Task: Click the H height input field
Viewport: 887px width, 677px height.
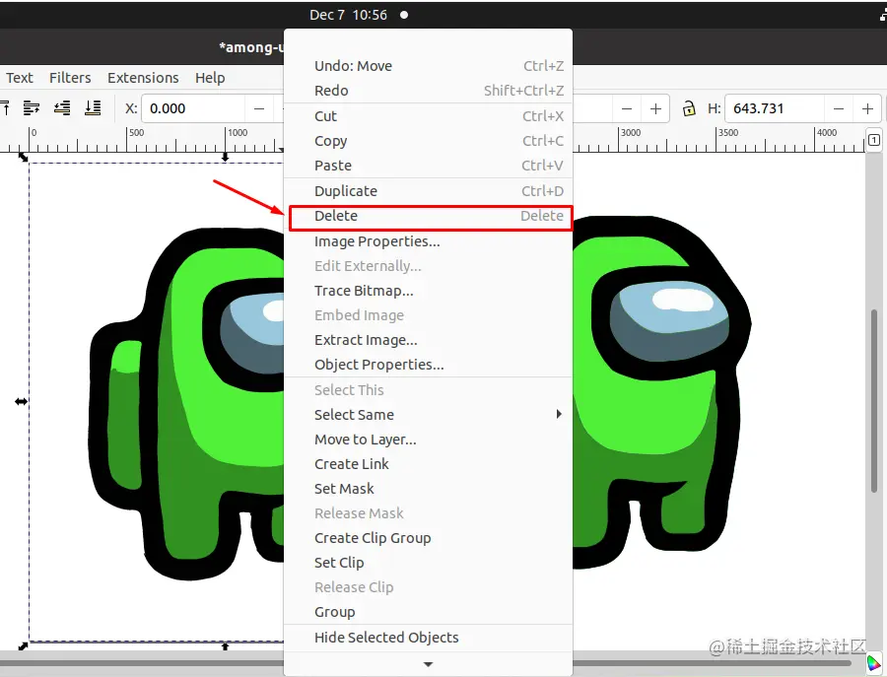Action: [x=774, y=108]
